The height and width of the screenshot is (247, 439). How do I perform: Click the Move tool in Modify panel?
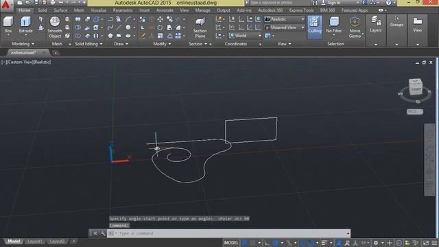[x=160, y=19]
